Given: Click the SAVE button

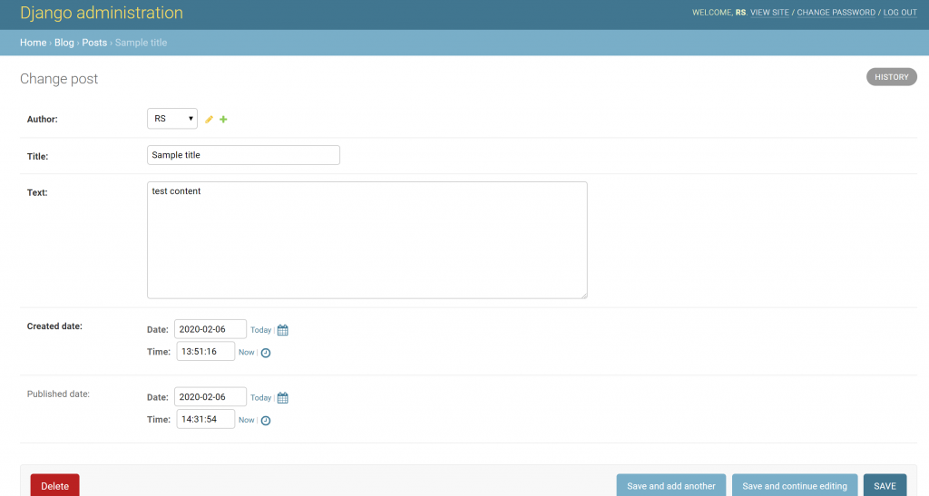Looking at the screenshot, I should 885,485.
